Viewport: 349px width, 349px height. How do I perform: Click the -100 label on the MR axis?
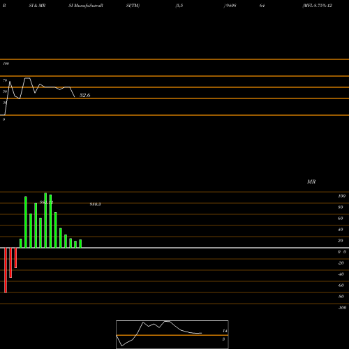tap(342, 308)
